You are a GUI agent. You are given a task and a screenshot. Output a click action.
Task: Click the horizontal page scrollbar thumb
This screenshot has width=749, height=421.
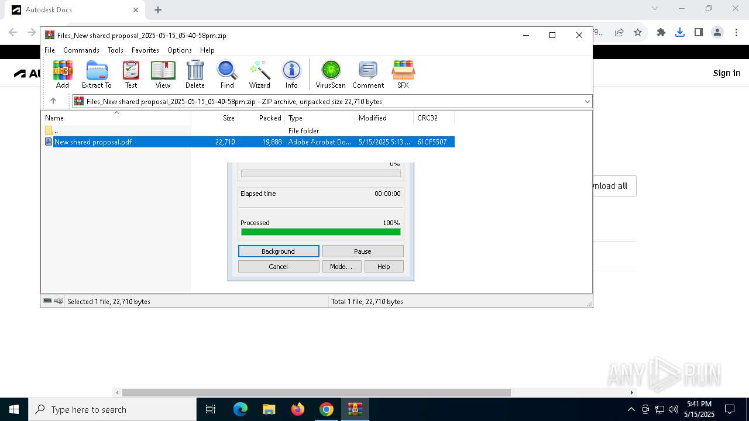point(316,392)
